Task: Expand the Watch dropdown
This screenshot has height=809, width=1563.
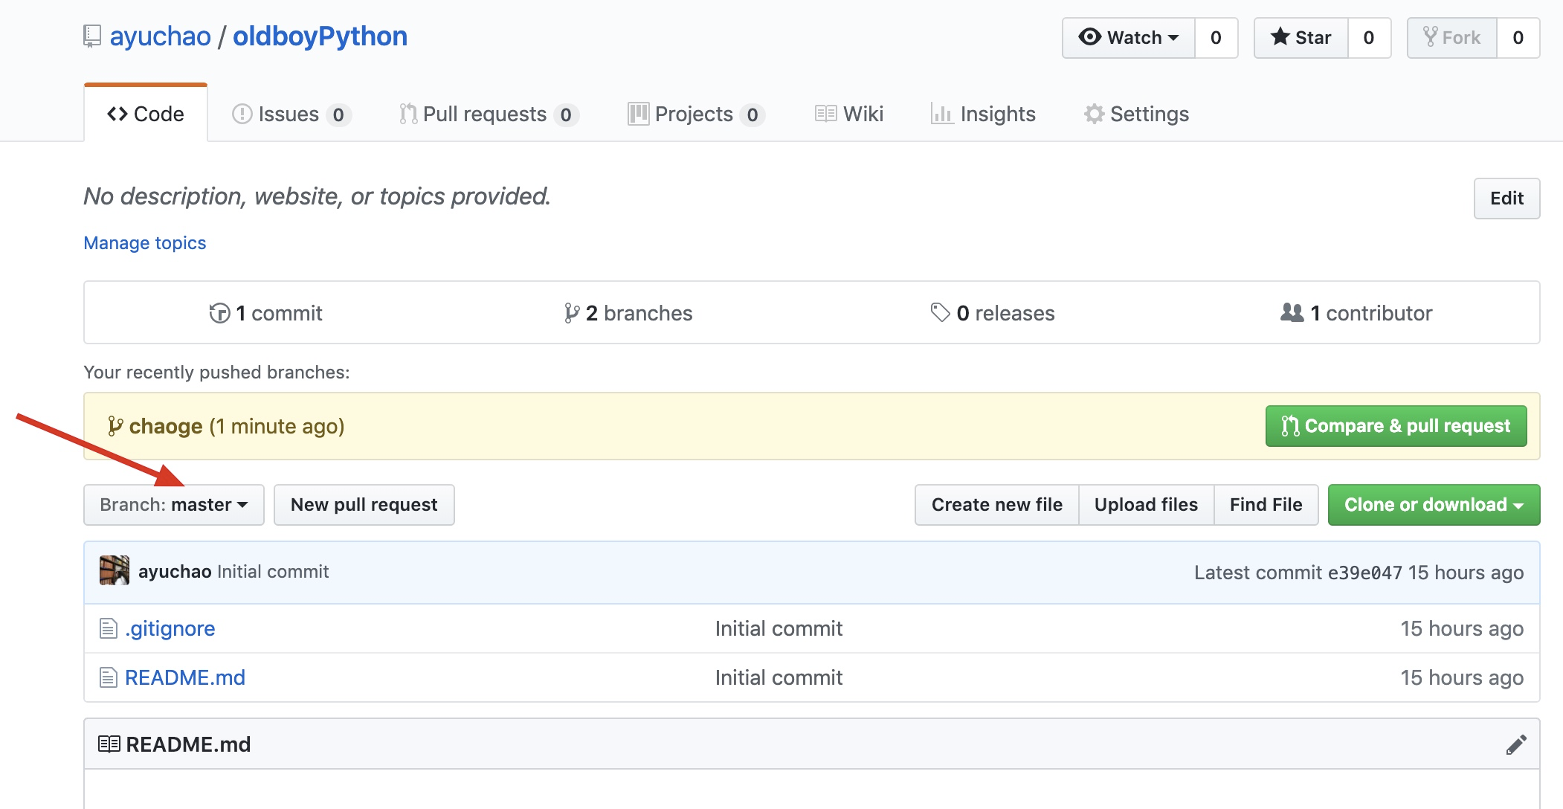Action: (1129, 38)
